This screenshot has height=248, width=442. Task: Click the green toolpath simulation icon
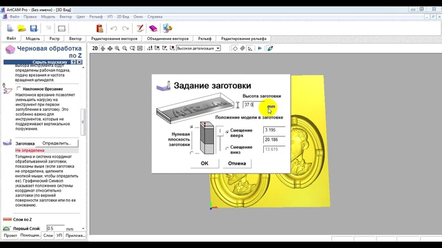270,48
